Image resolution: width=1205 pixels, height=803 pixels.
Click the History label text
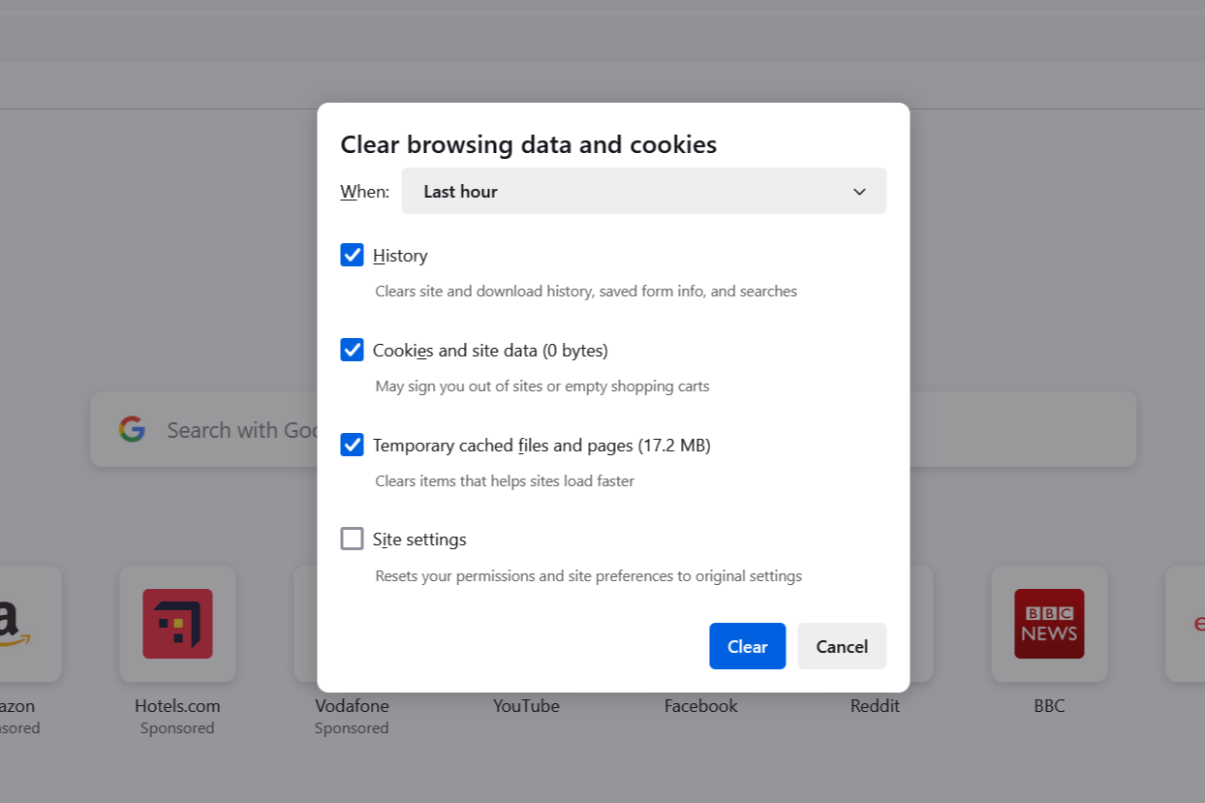click(400, 256)
